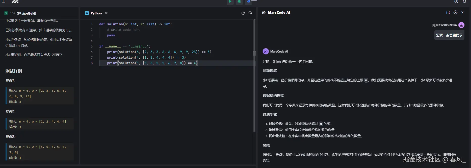Screen dimensions: 471x168
Task: Click the green debug bug icon
Action: click(239, 2)
